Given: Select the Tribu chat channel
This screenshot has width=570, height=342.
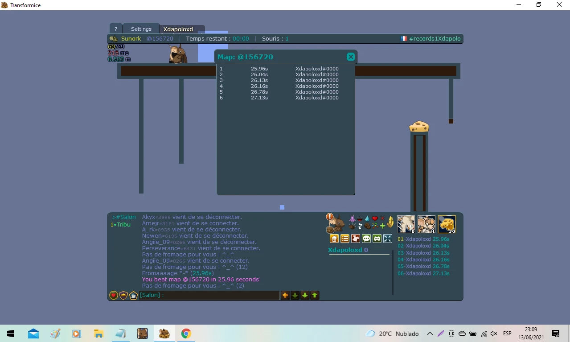Looking at the screenshot, I should tap(120, 225).
